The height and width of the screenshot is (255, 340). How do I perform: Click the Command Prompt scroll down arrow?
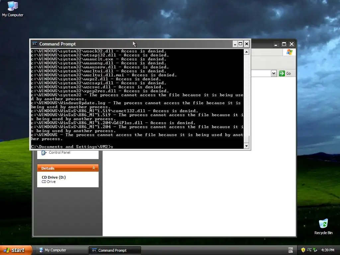247,146
